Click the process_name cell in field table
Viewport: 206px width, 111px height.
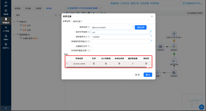[79, 64]
